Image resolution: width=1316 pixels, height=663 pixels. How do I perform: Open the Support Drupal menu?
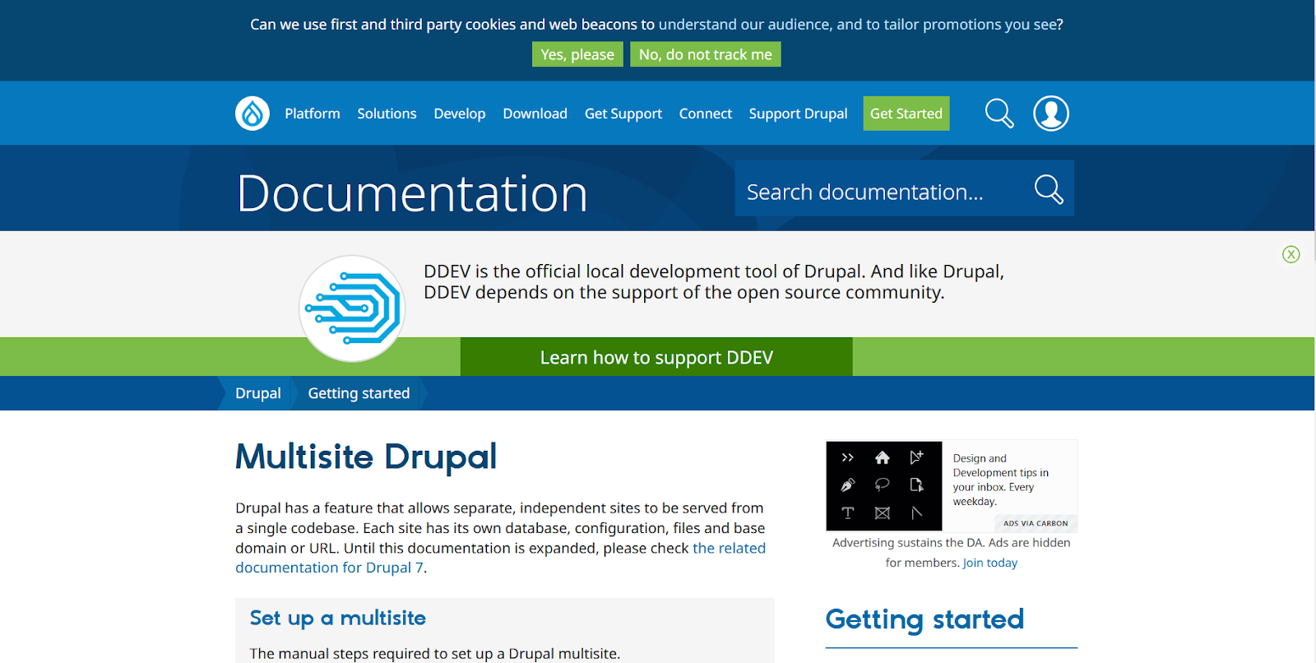[799, 114]
